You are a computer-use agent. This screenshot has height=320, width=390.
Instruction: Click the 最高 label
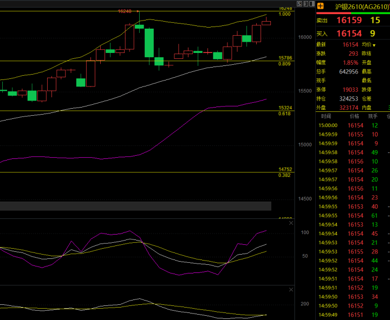[366, 72]
